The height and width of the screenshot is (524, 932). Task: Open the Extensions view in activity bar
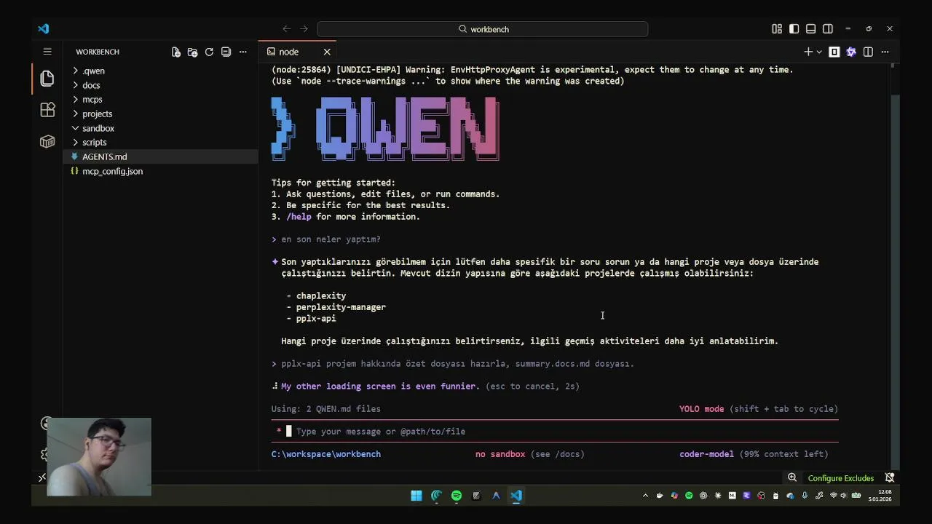click(x=47, y=110)
